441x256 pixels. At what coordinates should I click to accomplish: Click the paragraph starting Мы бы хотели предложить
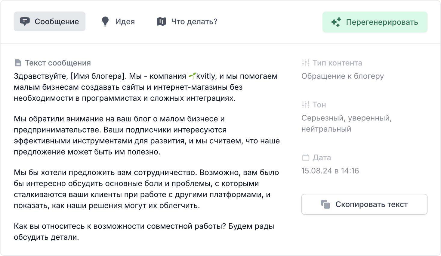point(146,189)
